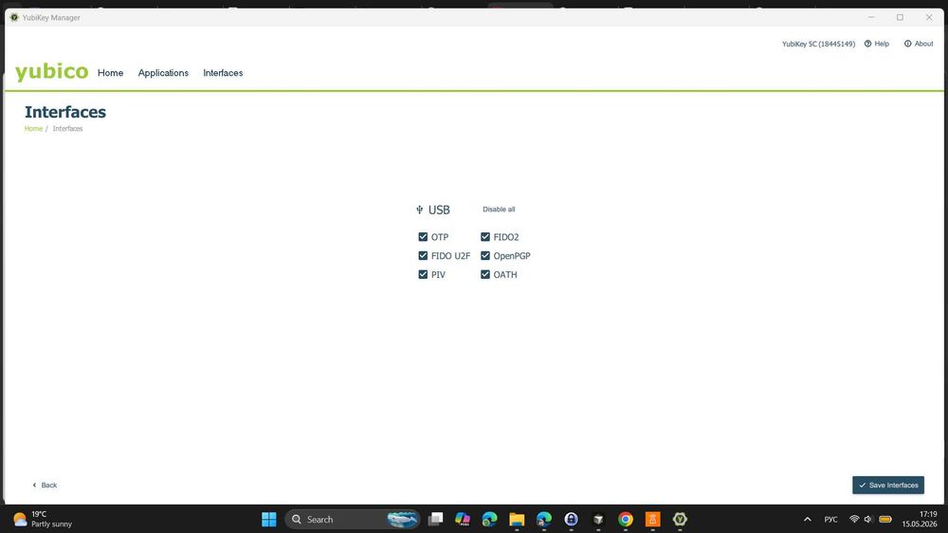Launch Google Chrome from taskbar

point(625,519)
